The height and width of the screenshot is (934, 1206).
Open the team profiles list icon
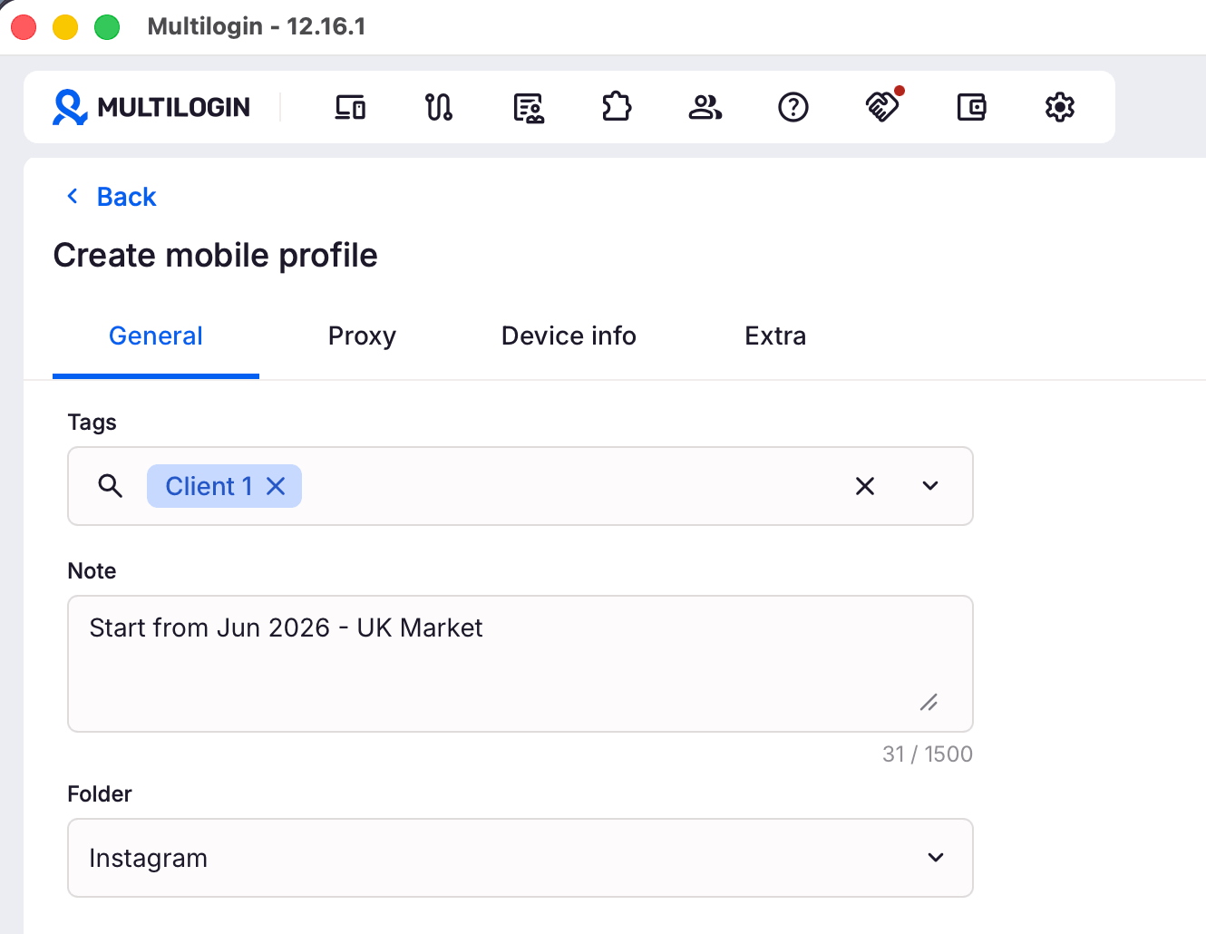[528, 107]
